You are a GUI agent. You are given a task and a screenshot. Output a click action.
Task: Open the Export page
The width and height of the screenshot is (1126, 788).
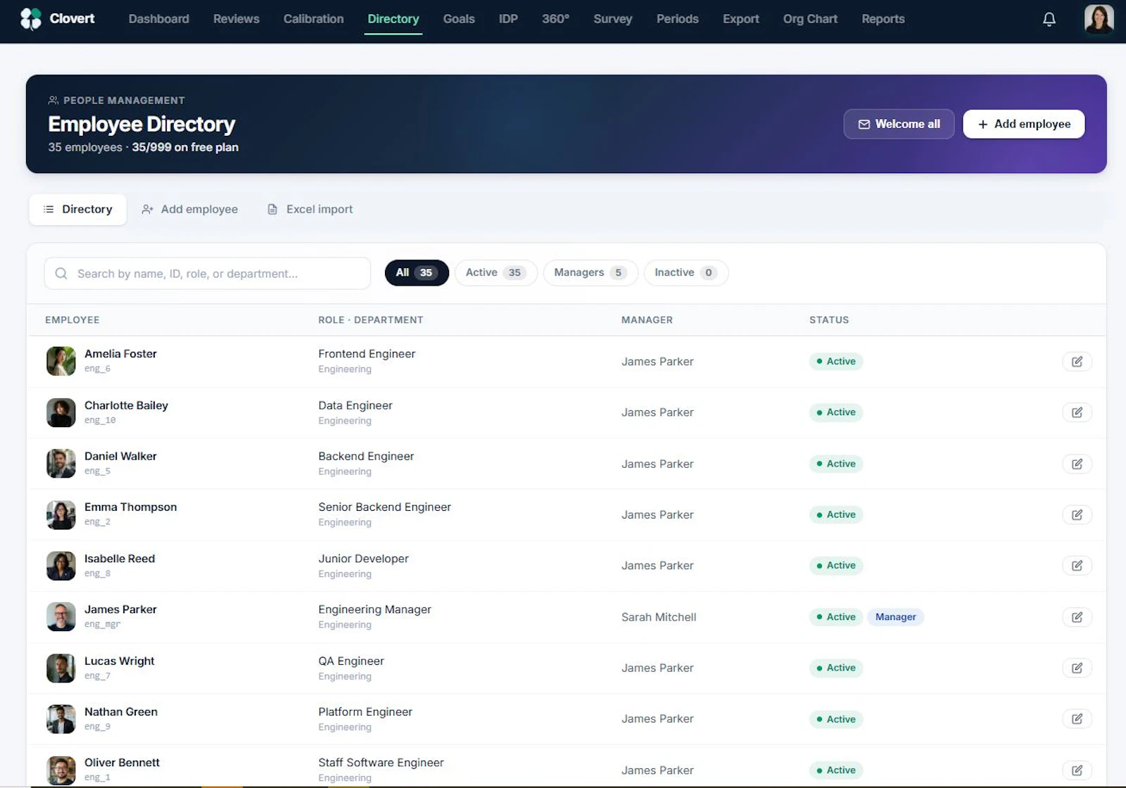[x=740, y=19]
